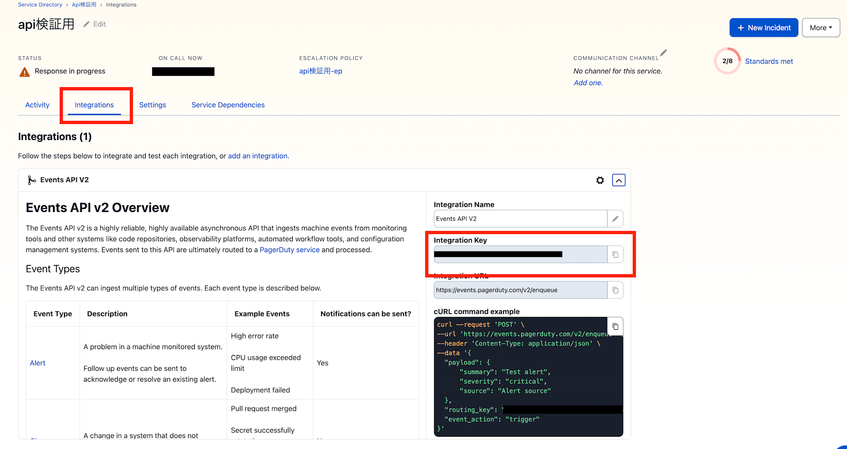Copy the Integration URL
Screen dimensions: 847x449
(615, 290)
